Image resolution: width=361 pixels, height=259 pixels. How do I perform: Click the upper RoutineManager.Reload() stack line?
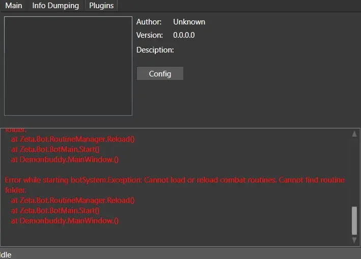click(x=72, y=139)
